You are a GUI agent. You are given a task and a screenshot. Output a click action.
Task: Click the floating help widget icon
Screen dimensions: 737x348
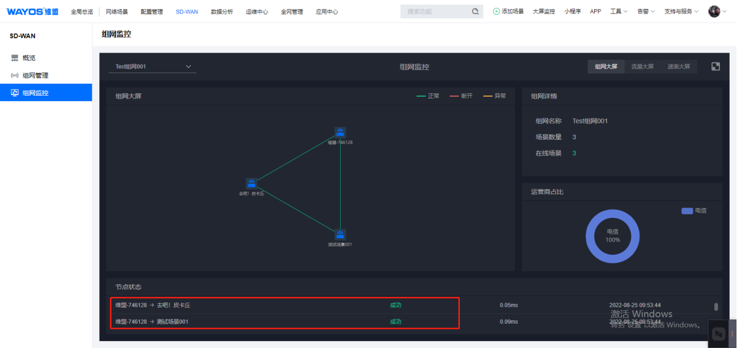click(719, 334)
